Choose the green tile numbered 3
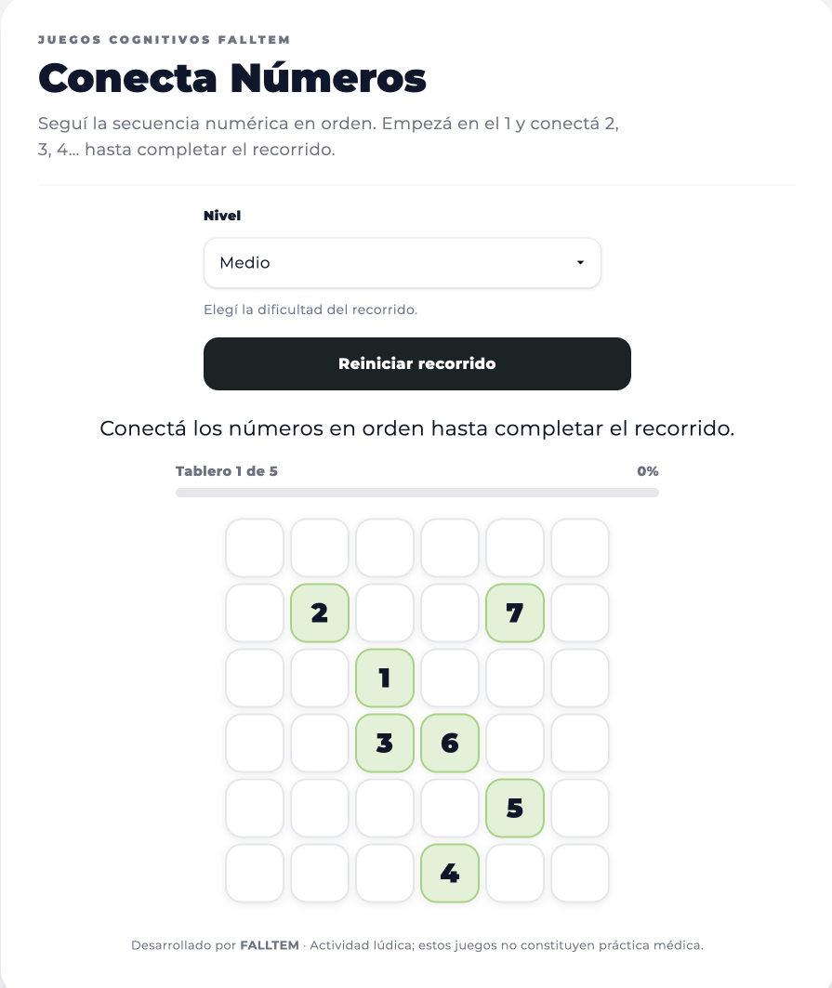Viewport: 832px width, 988px height. [385, 743]
